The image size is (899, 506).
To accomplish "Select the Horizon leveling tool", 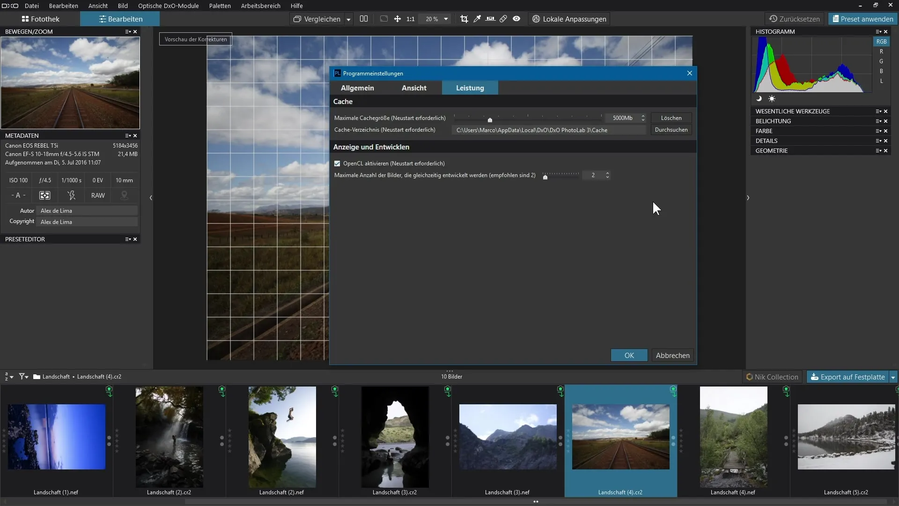I will [x=490, y=19].
